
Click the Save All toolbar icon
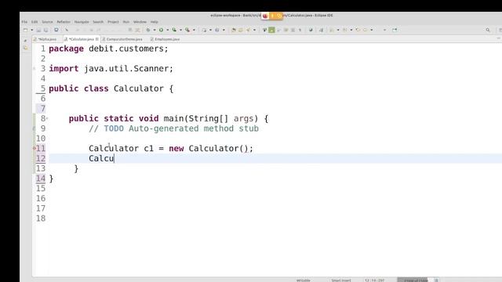tap(45, 30)
